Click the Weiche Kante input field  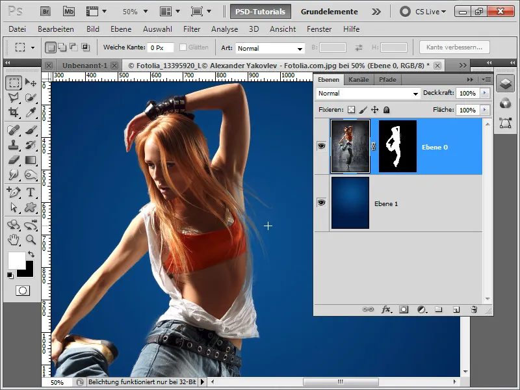point(161,47)
